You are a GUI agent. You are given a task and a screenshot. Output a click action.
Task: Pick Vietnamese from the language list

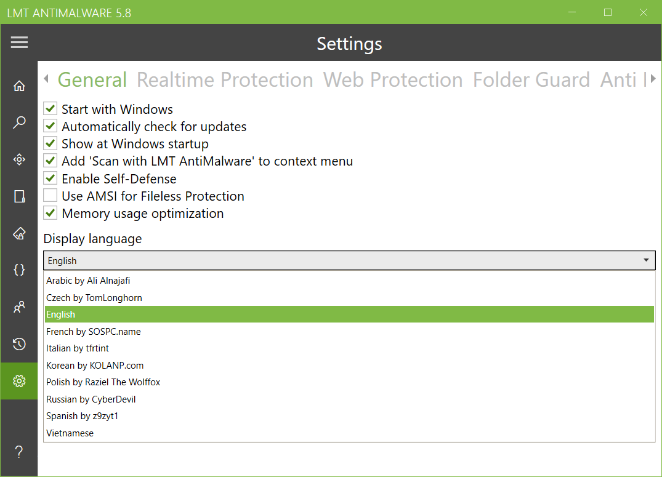tap(70, 433)
